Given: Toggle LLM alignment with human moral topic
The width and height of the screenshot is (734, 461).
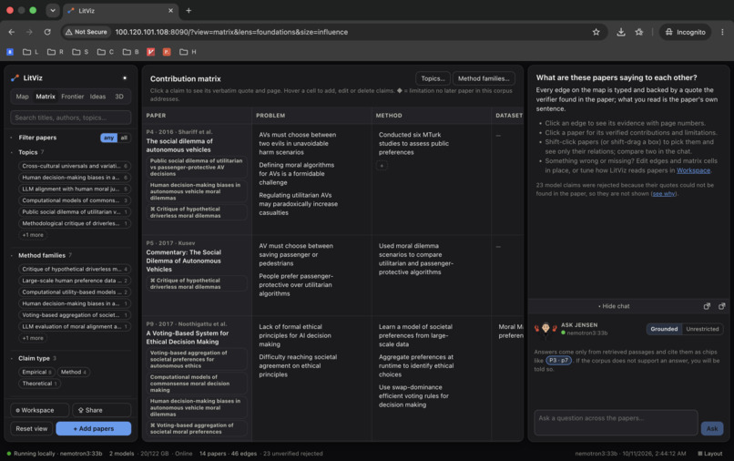Looking at the screenshot, I should 75,189.
